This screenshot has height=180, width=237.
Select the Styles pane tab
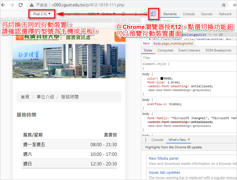(x=148, y=50)
